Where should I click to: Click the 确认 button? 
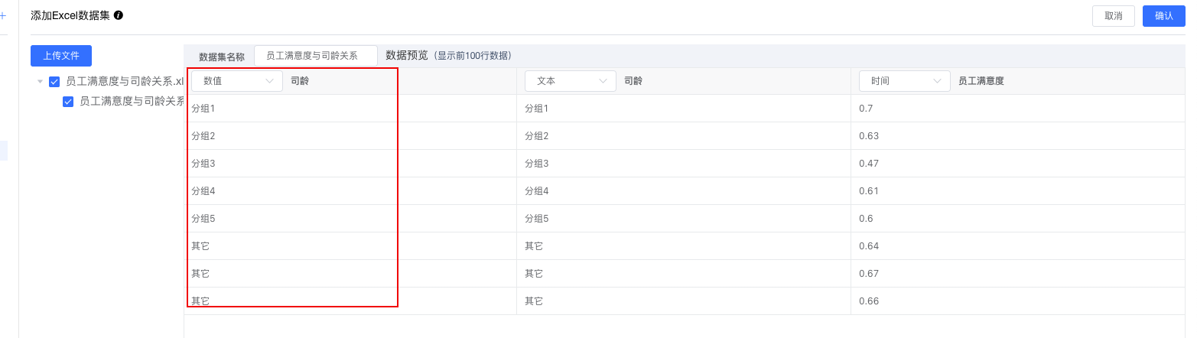point(1164,16)
